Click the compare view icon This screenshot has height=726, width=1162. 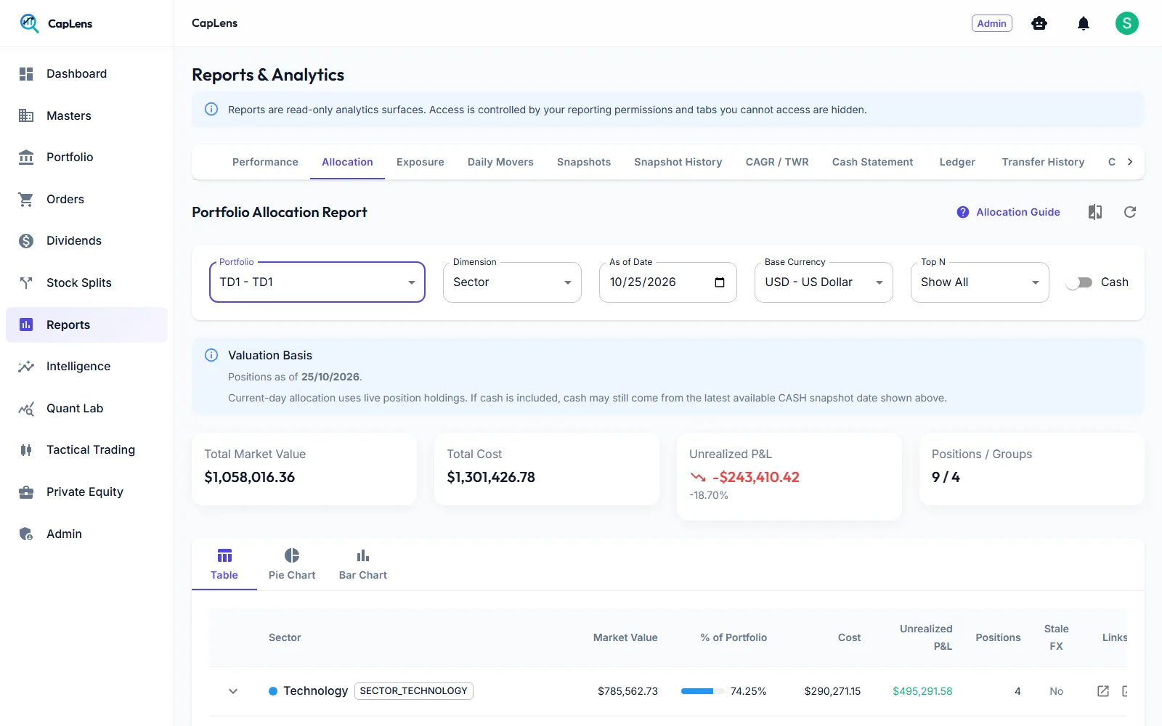point(1095,212)
